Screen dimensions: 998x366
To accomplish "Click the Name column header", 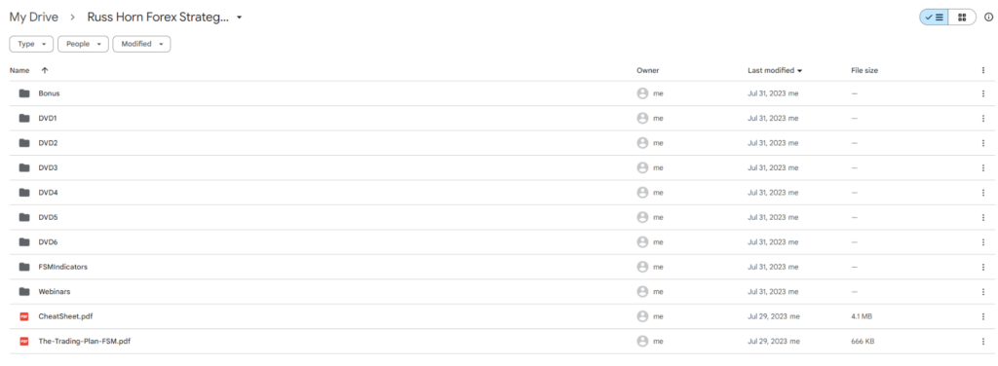I will coord(19,70).
